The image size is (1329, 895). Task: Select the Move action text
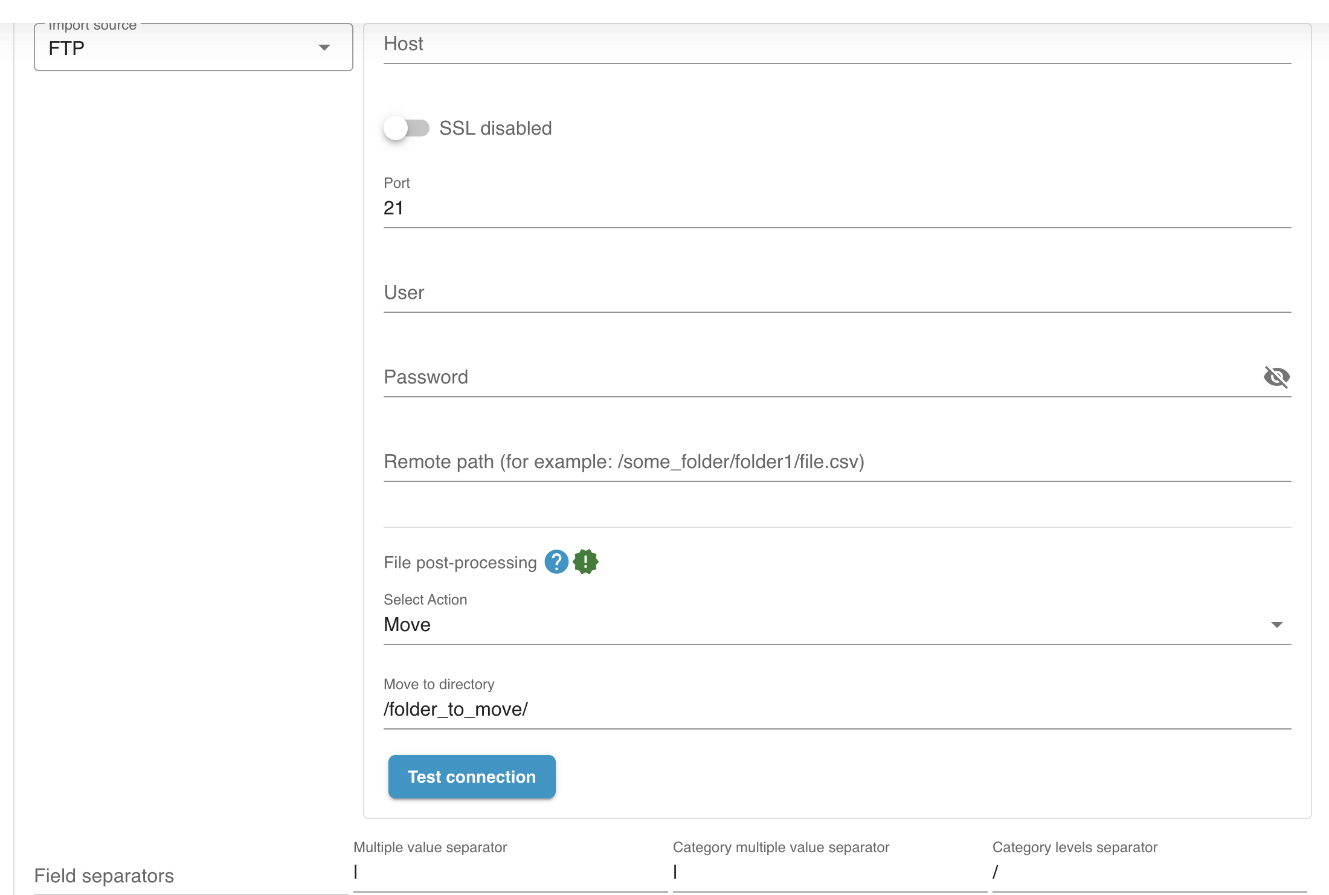coord(406,624)
